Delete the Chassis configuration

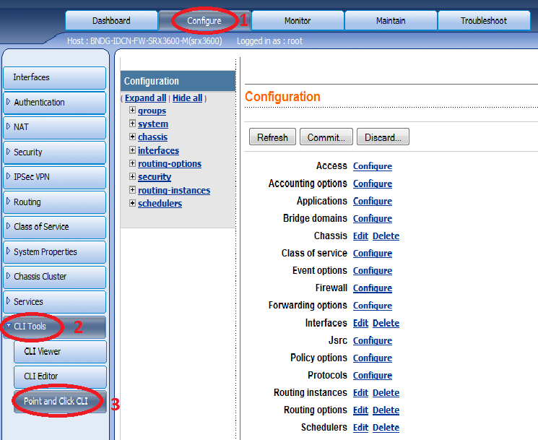tap(386, 236)
